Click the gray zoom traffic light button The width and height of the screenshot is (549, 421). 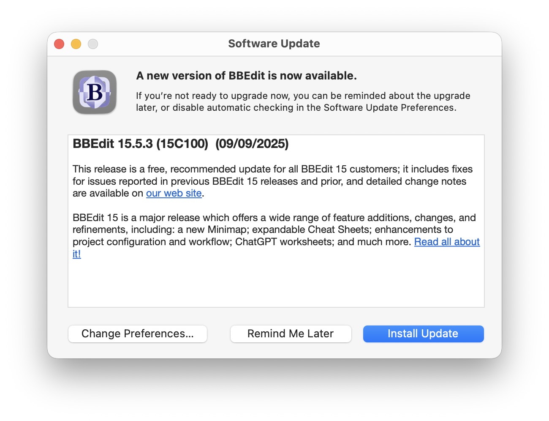tap(93, 44)
